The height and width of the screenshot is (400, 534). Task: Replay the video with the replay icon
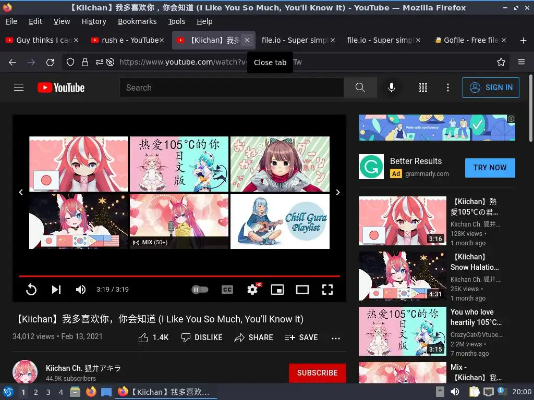(x=31, y=290)
